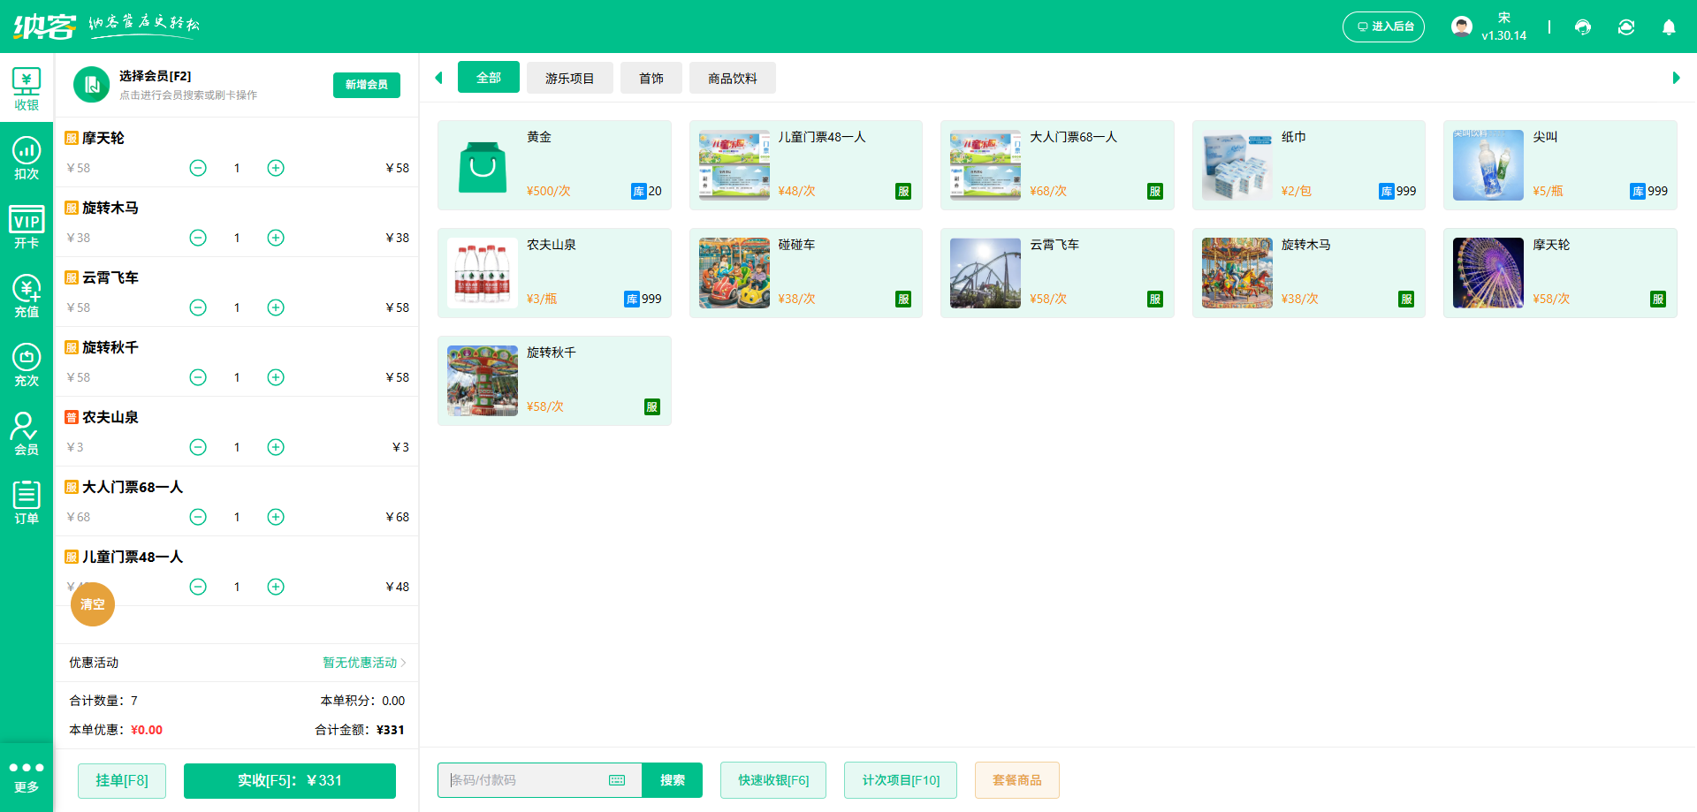Screen dimensions: 1697x812
Task: Switch to the 商品饮料 category tab
Action: click(732, 78)
